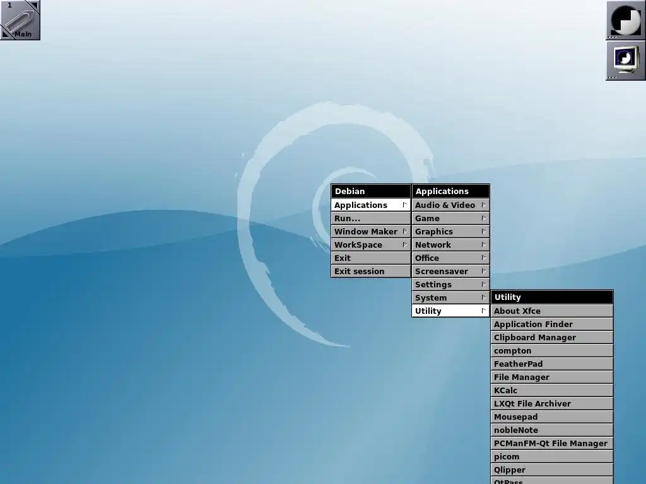Launch LXQt File Archiver
This screenshot has height=484, width=646.
coord(551,403)
